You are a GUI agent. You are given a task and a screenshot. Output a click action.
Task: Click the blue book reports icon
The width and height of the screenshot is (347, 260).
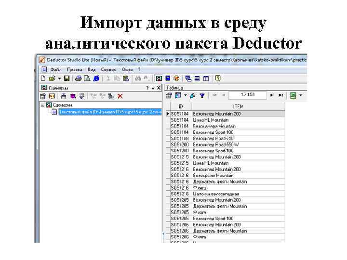(x=168, y=78)
